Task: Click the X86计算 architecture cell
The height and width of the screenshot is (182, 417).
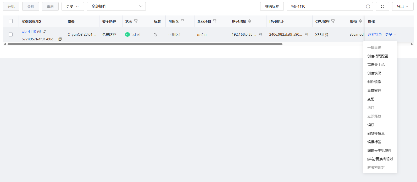Action: (322, 35)
